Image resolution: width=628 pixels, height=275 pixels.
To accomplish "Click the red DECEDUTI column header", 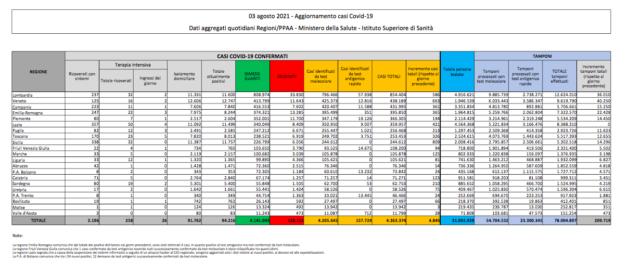I will 287,75.
